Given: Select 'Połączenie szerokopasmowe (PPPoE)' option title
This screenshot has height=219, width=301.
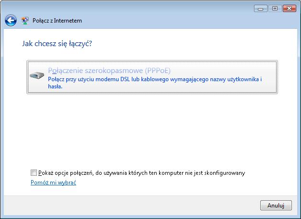Looking at the screenshot, I should (109, 70).
